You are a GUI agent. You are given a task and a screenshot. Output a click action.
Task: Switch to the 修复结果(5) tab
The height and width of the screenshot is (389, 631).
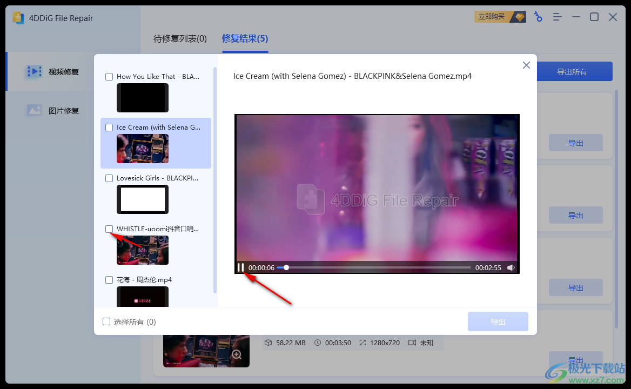tap(245, 38)
